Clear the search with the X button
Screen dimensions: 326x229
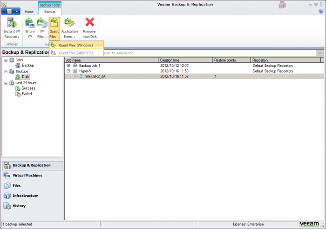pyautogui.click(x=320, y=53)
